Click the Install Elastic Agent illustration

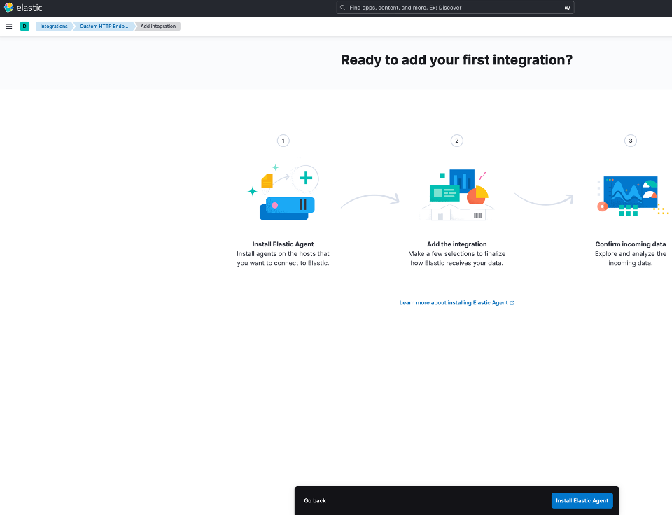pyautogui.click(x=283, y=192)
